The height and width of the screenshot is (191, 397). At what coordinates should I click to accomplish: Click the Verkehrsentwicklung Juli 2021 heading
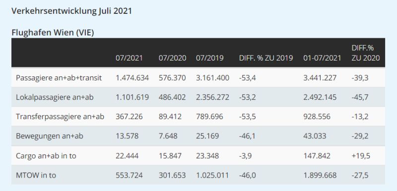pos(71,11)
